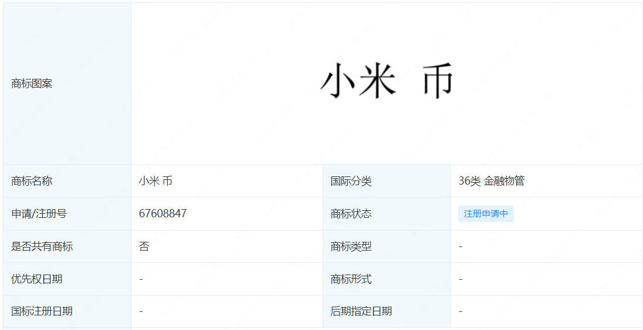The height and width of the screenshot is (330, 643).
Task: Click the 36类 金融物管 value
Action: (x=491, y=181)
